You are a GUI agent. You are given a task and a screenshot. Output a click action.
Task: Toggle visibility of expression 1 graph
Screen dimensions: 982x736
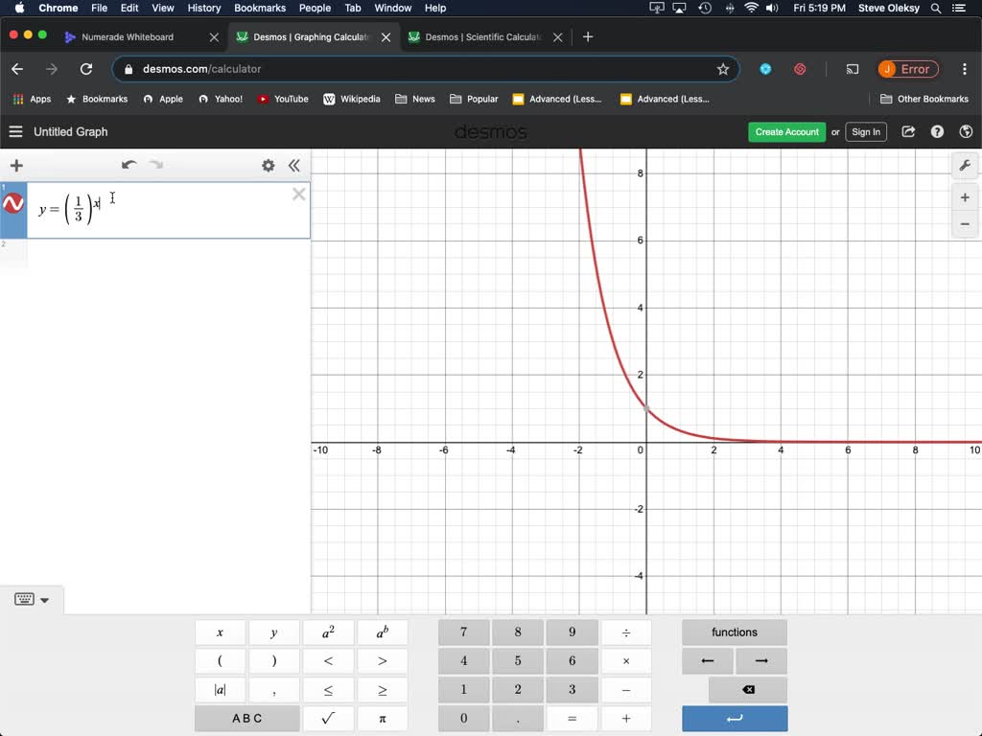(x=13, y=204)
